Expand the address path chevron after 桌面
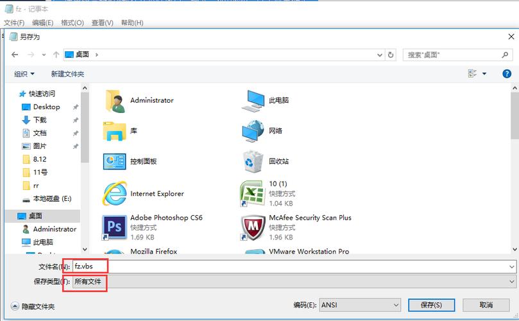This screenshot has height=321, width=519. pyautogui.click(x=97, y=55)
